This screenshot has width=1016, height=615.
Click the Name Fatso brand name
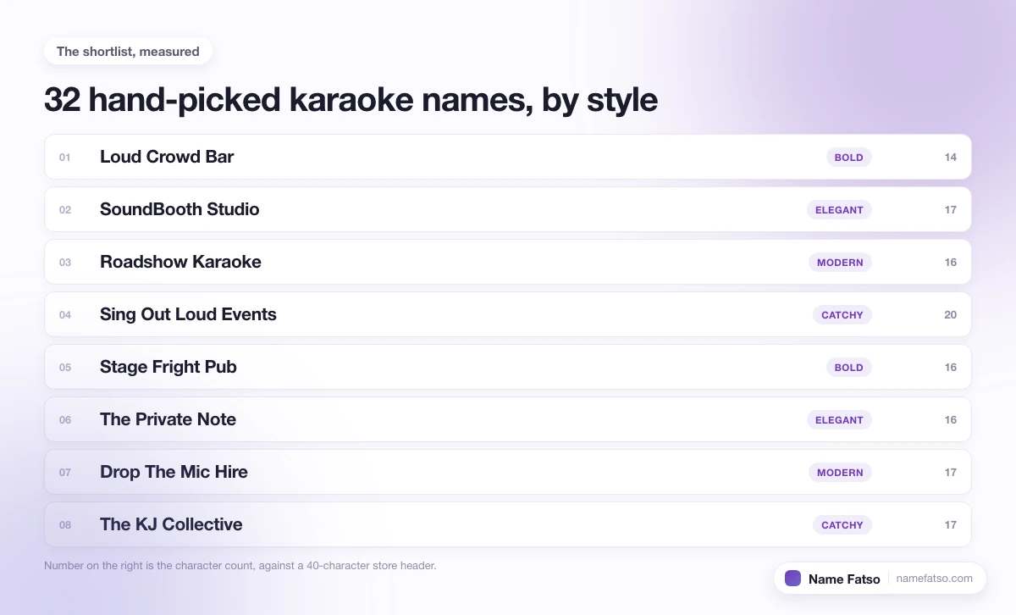point(844,579)
